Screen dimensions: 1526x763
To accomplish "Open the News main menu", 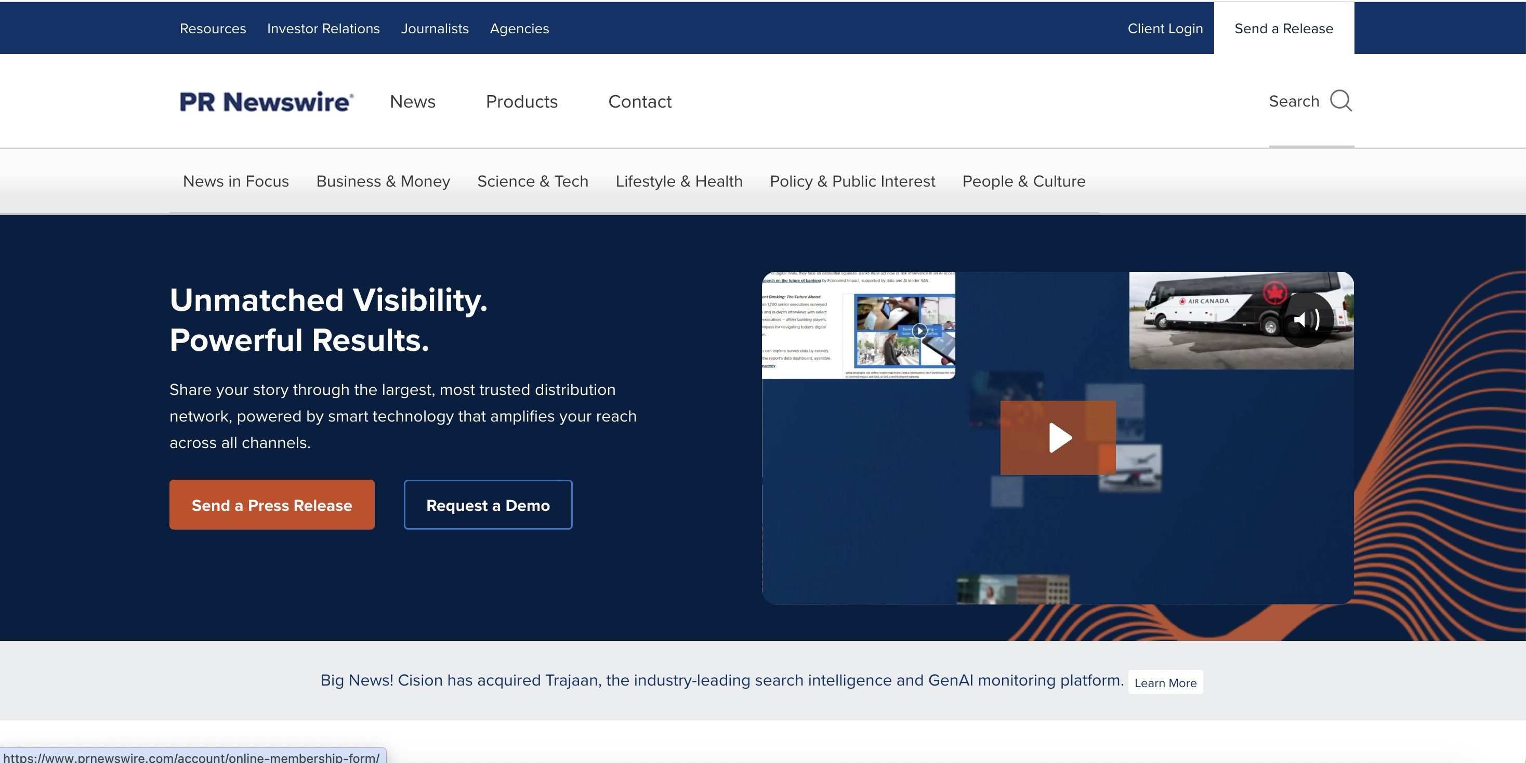I will [412, 102].
